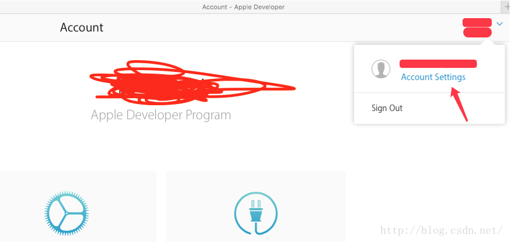Open the power plug card icon
Screen dimensions: 510x242
coord(256,213)
